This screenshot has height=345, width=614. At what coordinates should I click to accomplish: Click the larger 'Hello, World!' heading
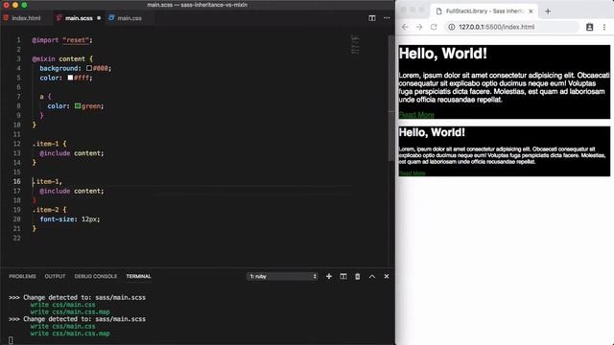(x=443, y=54)
